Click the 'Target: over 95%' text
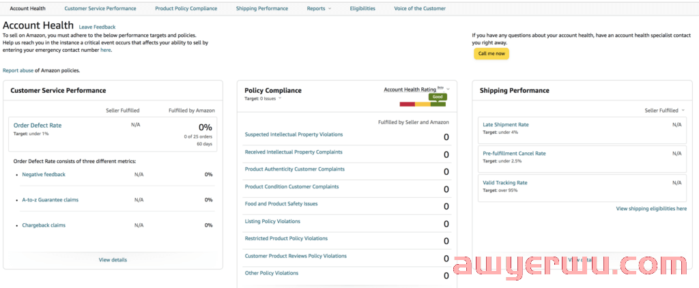Viewport: 699px width, 288px height. coord(500,190)
